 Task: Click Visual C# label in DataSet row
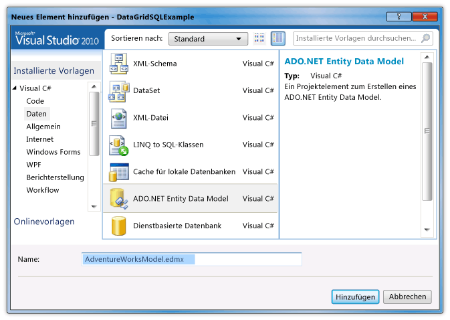[x=258, y=90]
